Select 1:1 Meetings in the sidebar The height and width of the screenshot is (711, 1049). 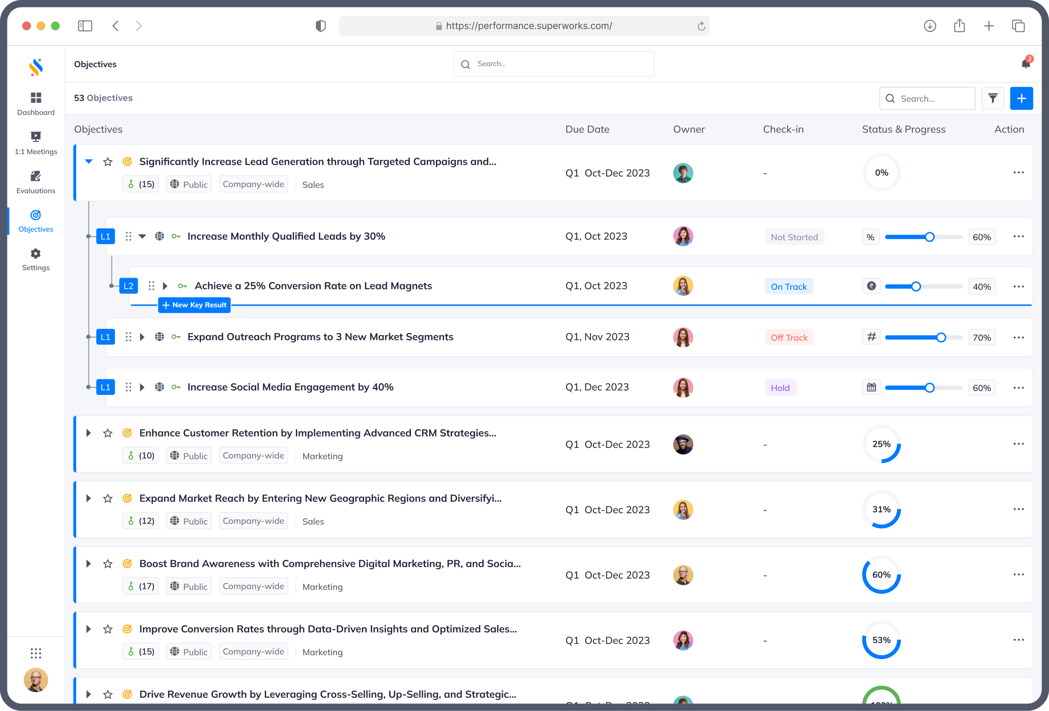35,142
